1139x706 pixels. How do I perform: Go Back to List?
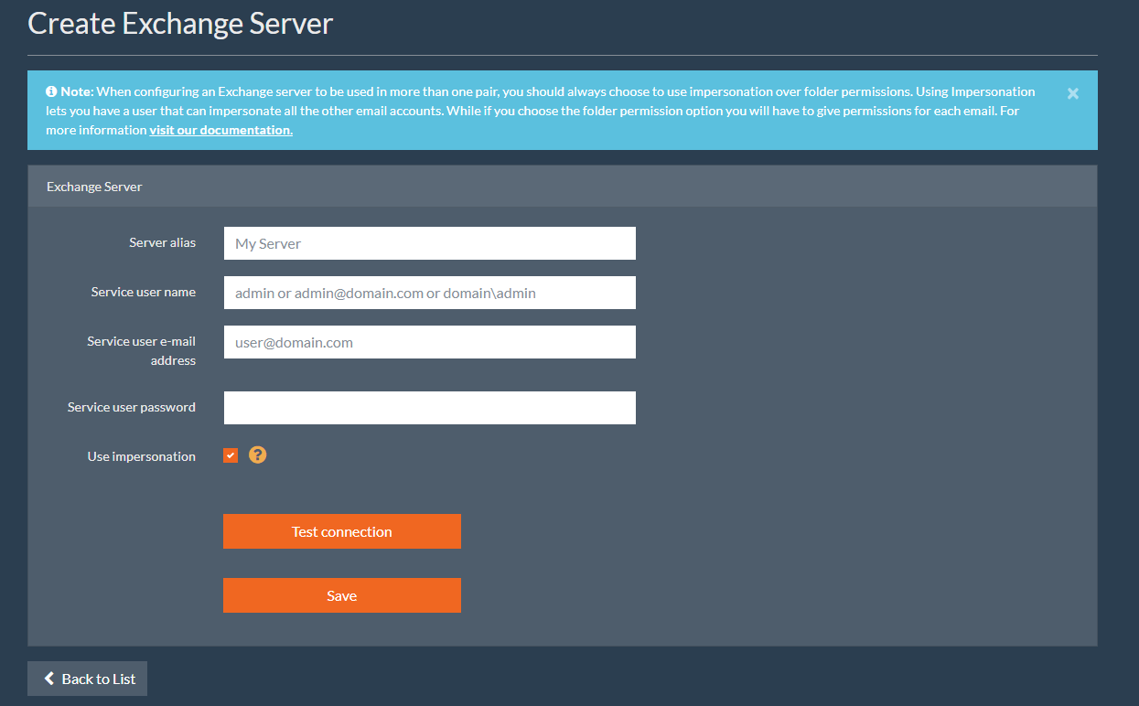pyautogui.click(x=87, y=679)
